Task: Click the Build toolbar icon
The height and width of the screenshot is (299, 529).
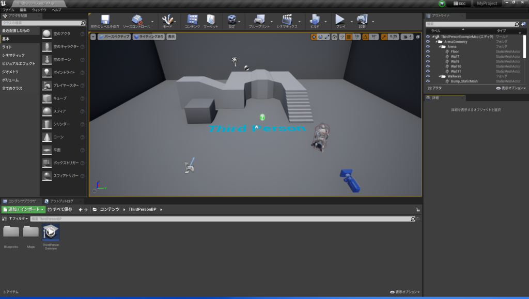Action: pyautogui.click(x=314, y=20)
